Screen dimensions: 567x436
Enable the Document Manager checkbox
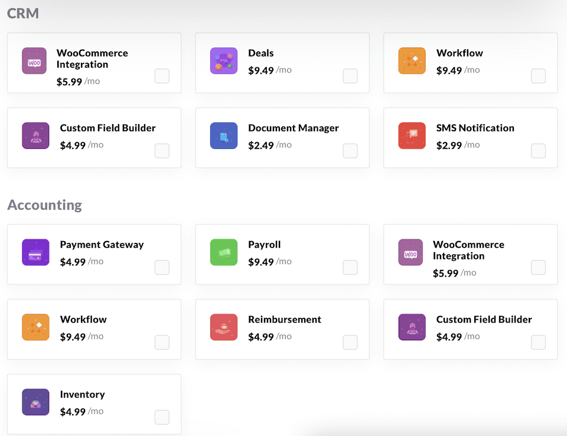point(350,151)
